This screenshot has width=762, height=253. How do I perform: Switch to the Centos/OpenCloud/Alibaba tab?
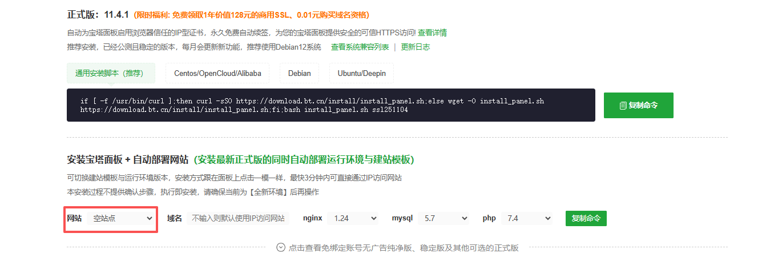coord(217,73)
